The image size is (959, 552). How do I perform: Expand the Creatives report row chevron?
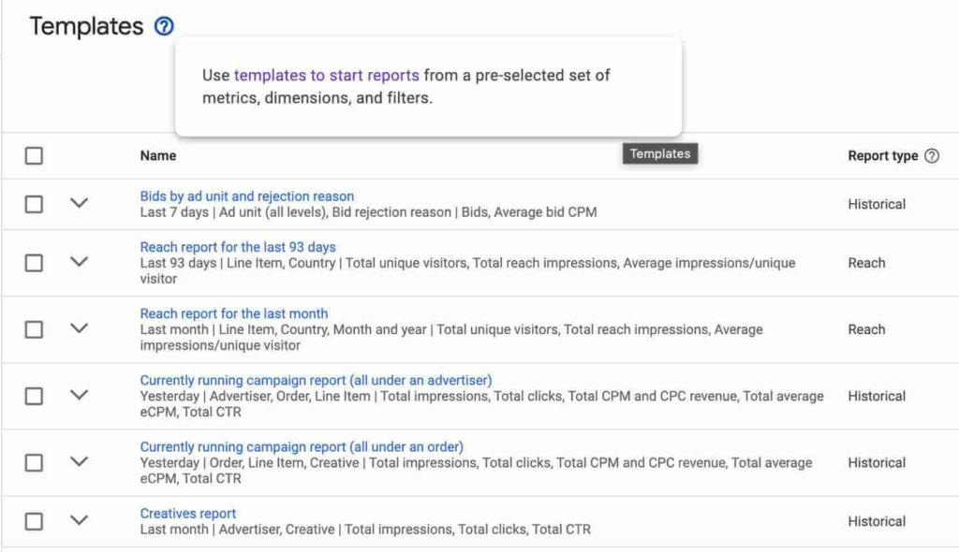[x=80, y=520]
